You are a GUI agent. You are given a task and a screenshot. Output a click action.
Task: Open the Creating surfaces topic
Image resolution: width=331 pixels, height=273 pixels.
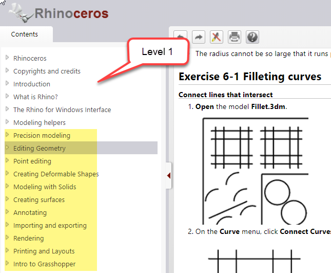point(39,200)
